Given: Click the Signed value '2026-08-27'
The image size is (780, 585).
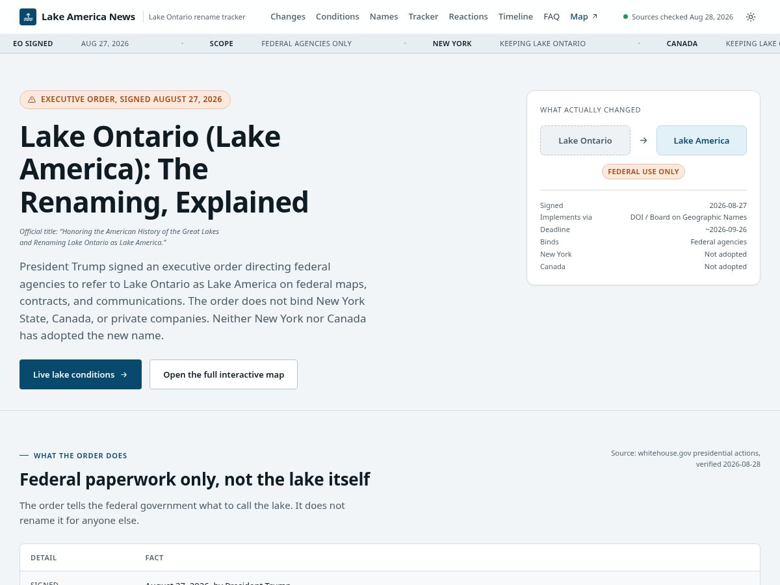Looking at the screenshot, I should point(728,205).
